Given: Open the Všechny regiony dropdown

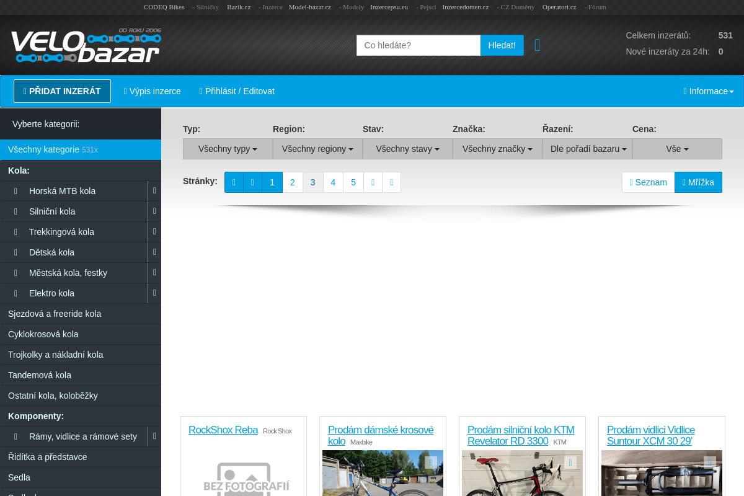Looking at the screenshot, I should pyautogui.click(x=317, y=149).
